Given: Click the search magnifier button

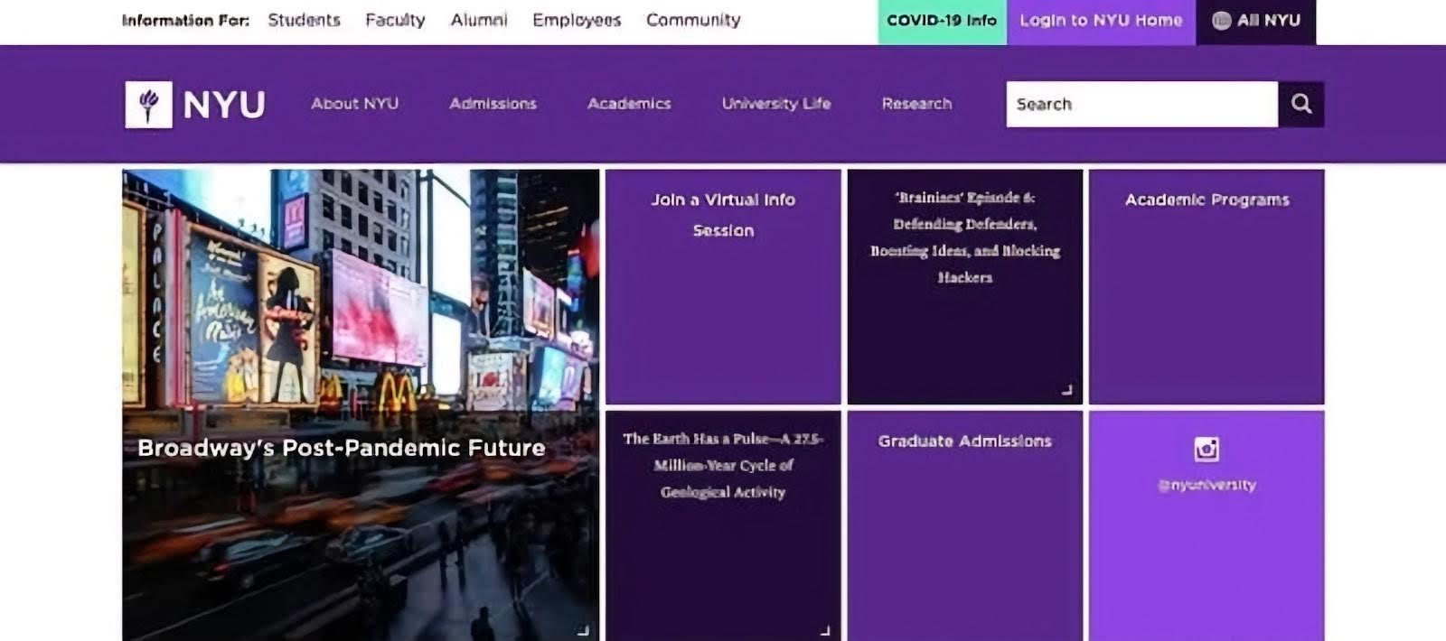Looking at the screenshot, I should click(x=1301, y=104).
